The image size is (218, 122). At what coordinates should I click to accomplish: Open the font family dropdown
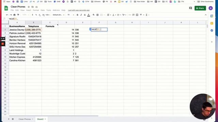(58, 15)
